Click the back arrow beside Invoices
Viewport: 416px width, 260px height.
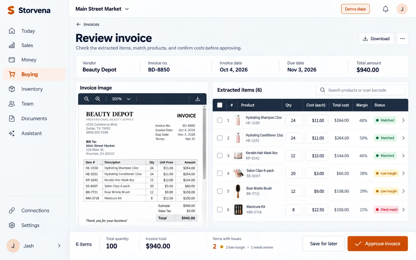[x=78, y=24]
